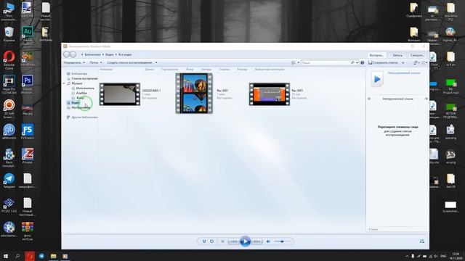Select the orange screen recording video thumbnail
465x261 pixels.
[x=270, y=94]
